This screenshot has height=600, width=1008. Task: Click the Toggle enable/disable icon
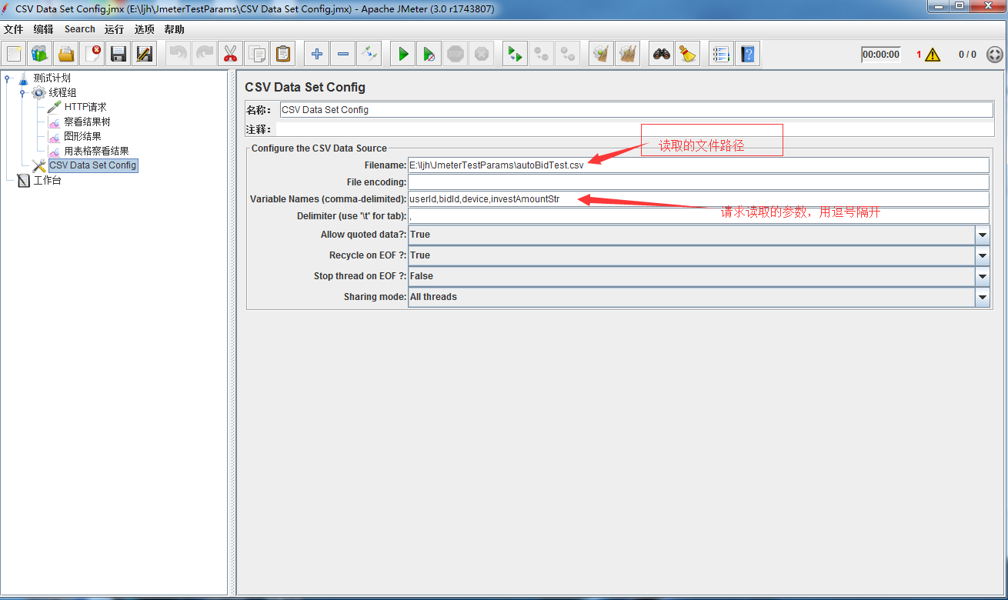(369, 54)
